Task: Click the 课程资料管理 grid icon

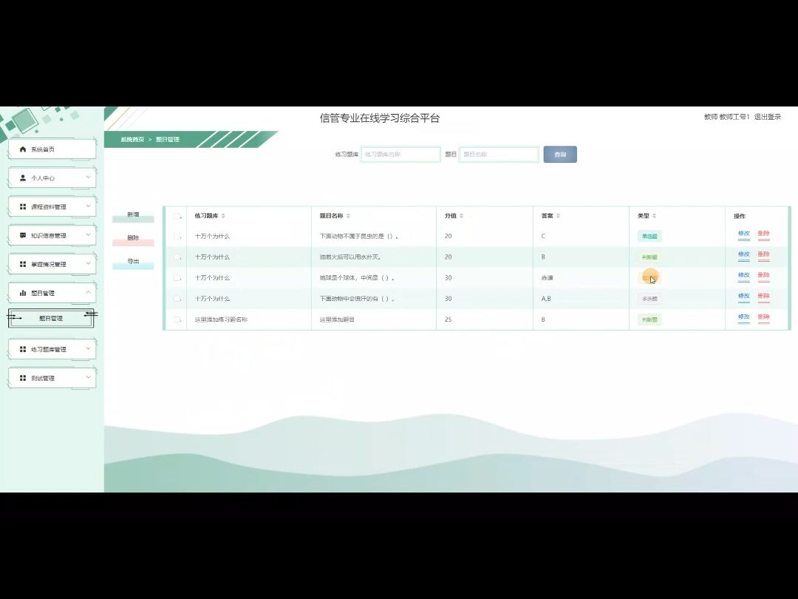Action: [x=22, y=206]
